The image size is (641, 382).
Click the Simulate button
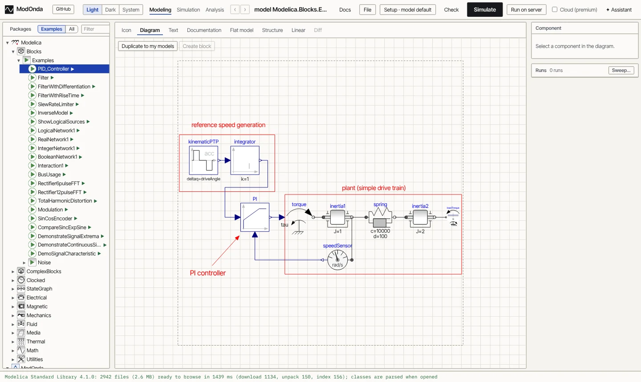coord(485,10)
